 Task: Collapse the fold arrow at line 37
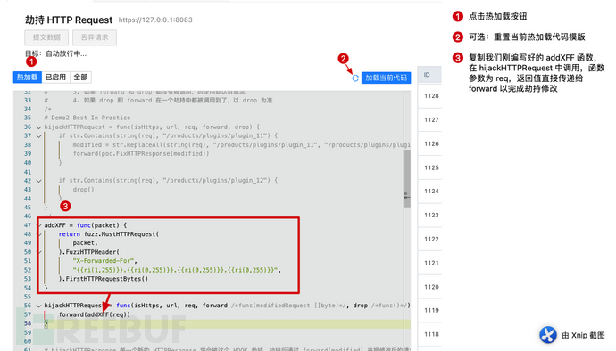pos(38,136)
